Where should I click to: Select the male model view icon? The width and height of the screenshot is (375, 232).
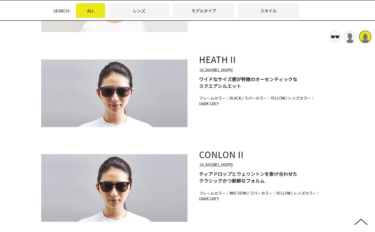pyautogui.click(x=350, y=37)
